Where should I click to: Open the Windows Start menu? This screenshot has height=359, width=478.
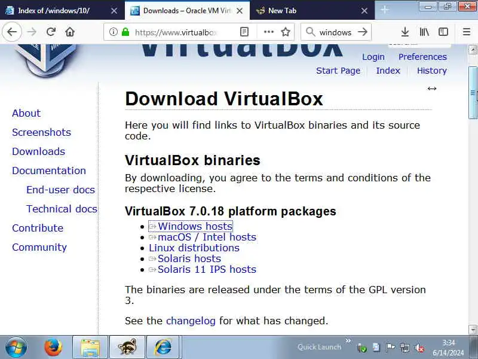pyautogui.click(x=16, y=347)
